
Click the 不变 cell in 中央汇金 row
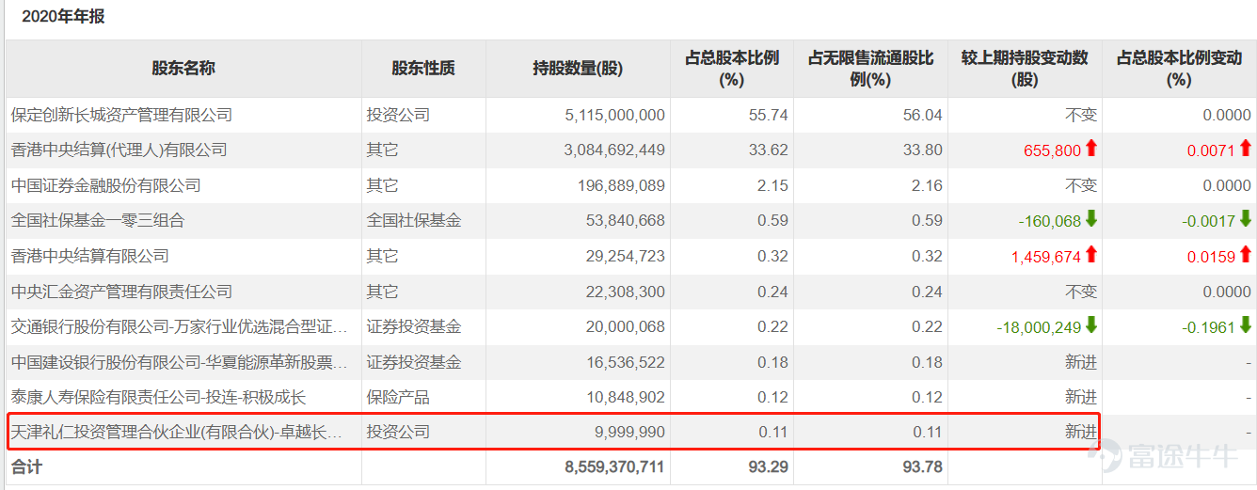1081,292
